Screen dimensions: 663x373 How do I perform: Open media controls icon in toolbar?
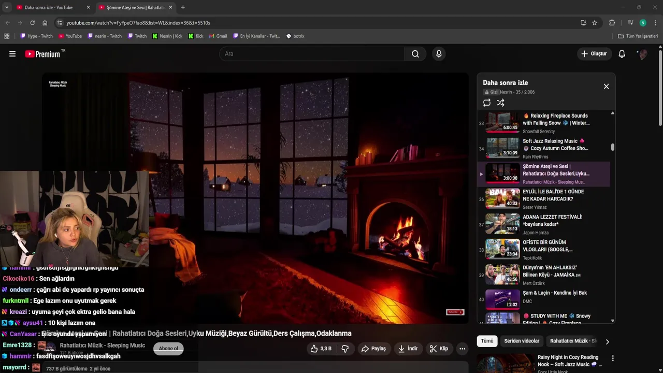click(630, 23)
